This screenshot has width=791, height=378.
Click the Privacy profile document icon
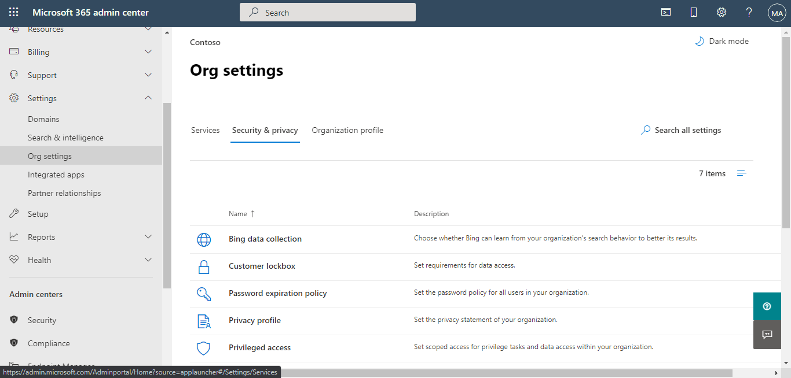click(x=204, y=320)
